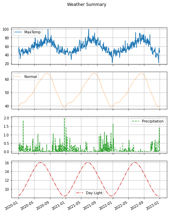Click the 2.0 tick on Precipitation axis
The image size is (169, 213).
point(6,118)
